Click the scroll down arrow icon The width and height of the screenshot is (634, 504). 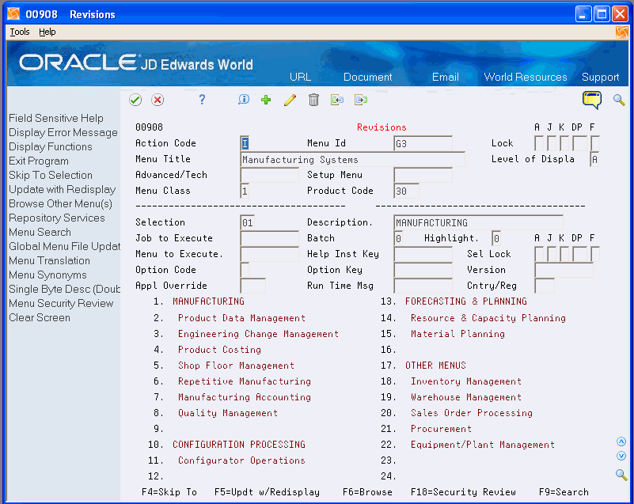tap(621, 456)
